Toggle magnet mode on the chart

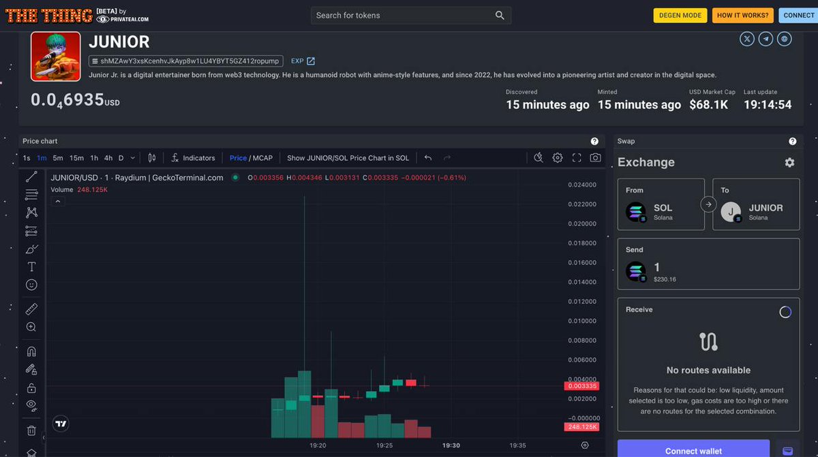31,351
